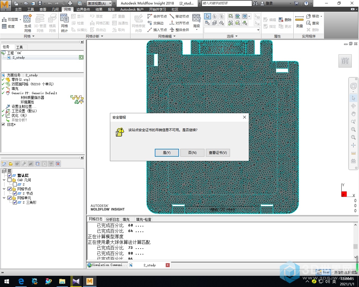Click the 插入节点 (Insert Node) tool
Screen dimensions: 359x287
click(x=157, y=30)
